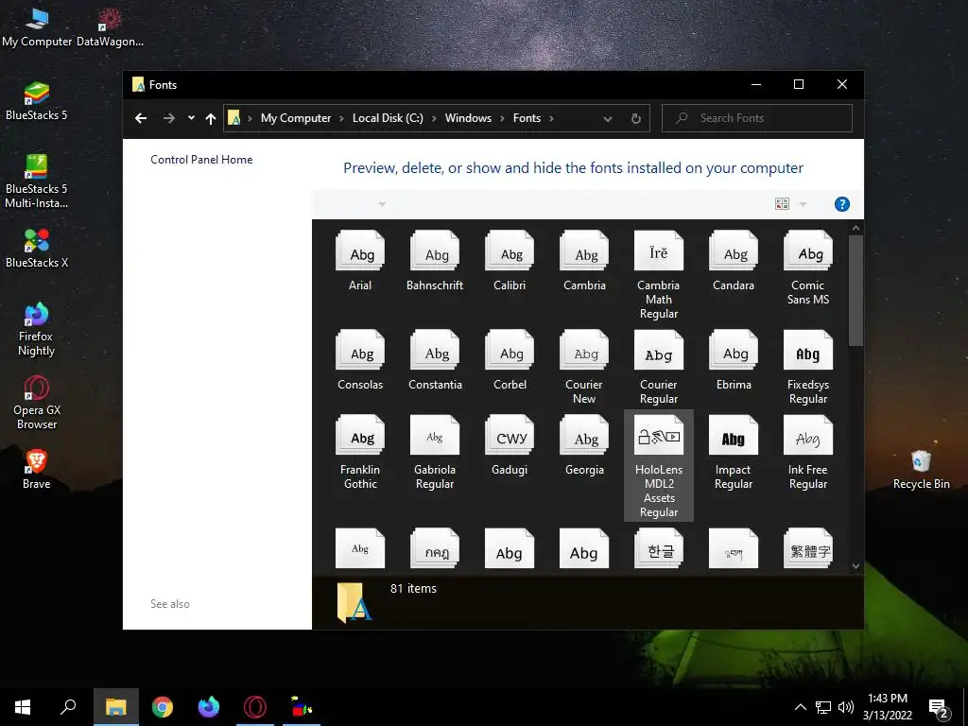
Task: Select the Corbel font icon
Action: click(510, 350)
